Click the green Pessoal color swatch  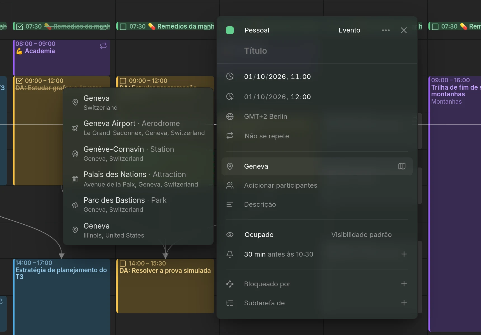coord(230,30)
